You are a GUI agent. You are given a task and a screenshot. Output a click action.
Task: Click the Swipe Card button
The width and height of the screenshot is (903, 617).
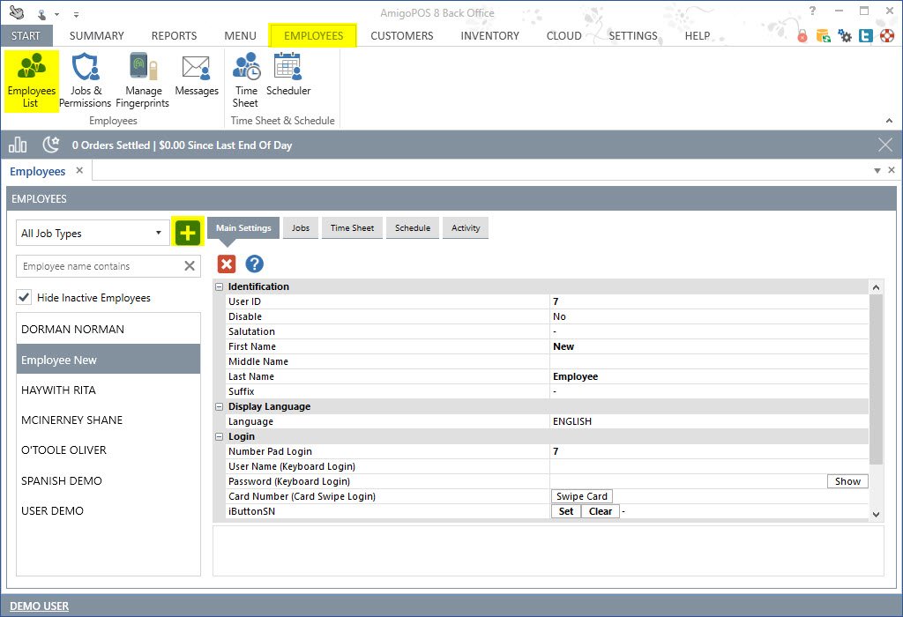(x=581, y=496)
